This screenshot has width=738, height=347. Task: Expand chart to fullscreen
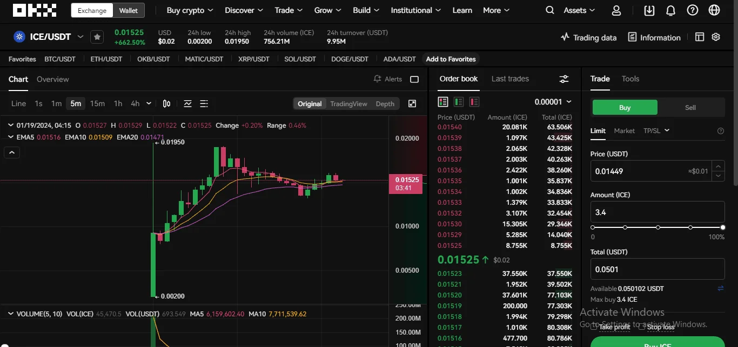pos(412,103)
